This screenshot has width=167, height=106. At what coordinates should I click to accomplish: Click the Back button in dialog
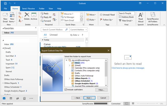[77, 98]
